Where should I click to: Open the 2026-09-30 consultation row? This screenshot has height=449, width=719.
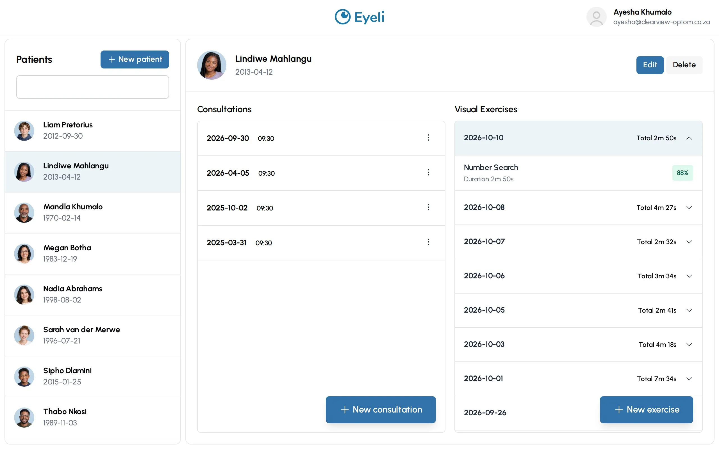[x=321, y=138]
